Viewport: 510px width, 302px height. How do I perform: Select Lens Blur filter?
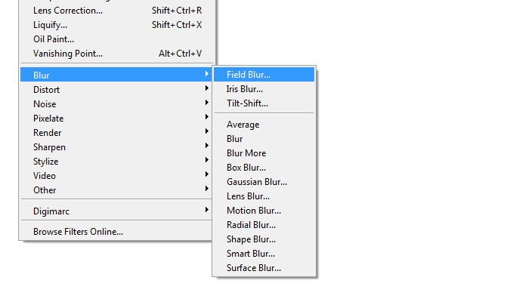click(249, 196)
